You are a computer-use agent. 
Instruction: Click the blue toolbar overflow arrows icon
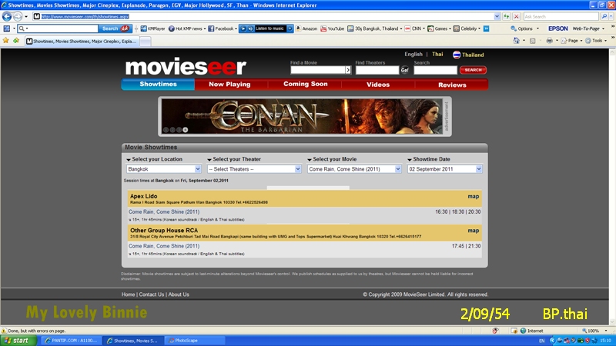(x=487, y=28)
